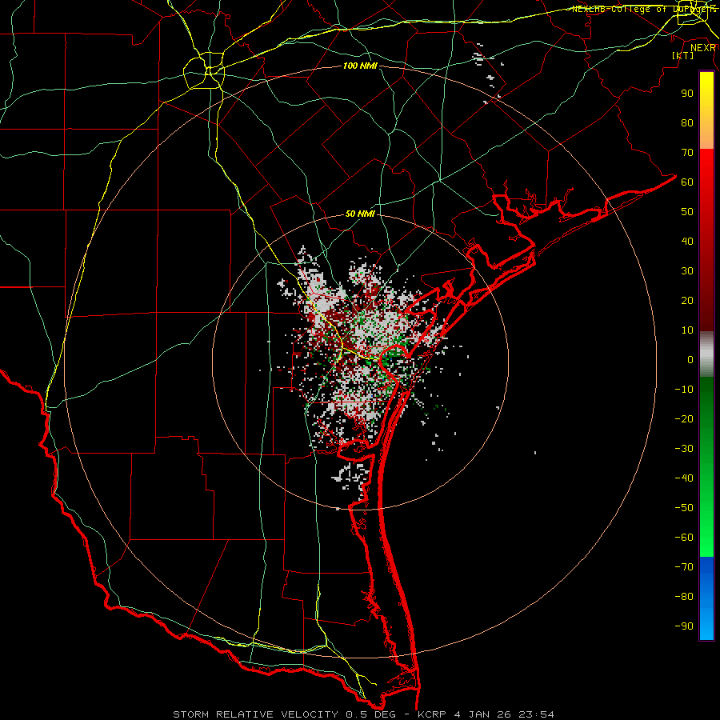Click the positive "10" value on velocity scale

687,330
